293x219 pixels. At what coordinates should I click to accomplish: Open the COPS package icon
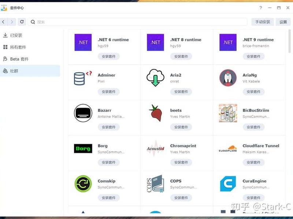[x=155, y=184]
